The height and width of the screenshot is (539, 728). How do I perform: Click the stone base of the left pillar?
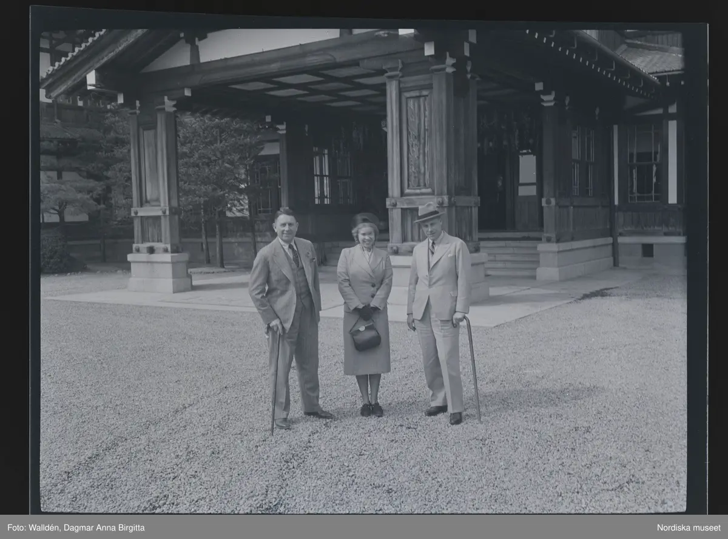[159, 273]
